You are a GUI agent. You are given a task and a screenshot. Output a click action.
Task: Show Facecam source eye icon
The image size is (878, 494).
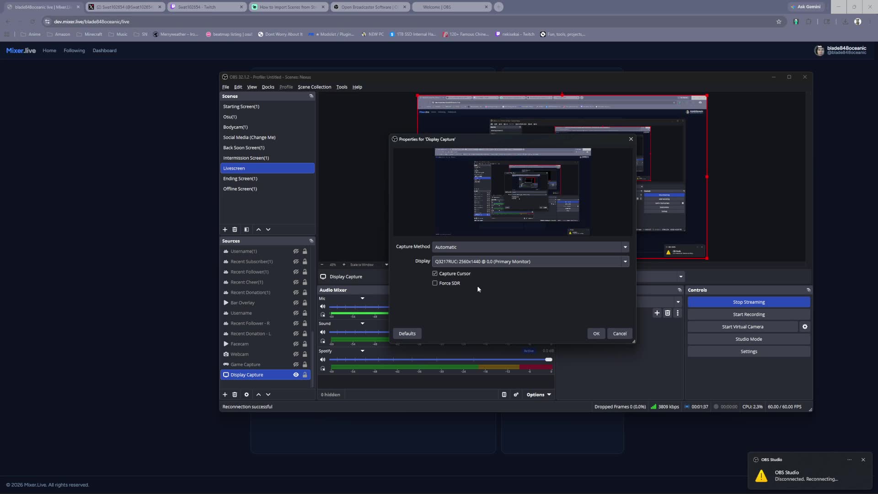coord(296,344)
